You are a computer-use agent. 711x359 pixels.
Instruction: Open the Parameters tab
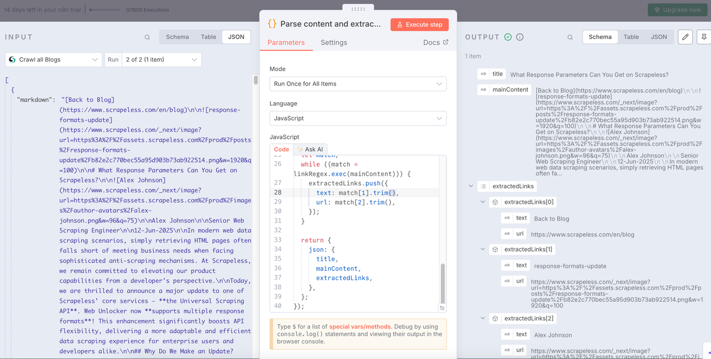click(286, 42)
